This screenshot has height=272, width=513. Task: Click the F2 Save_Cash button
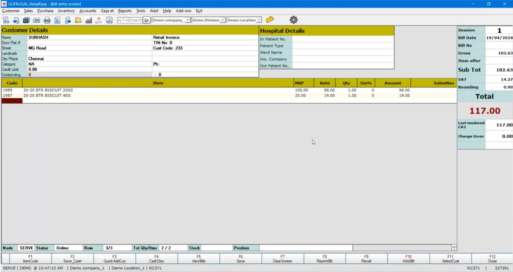point(73,259)
